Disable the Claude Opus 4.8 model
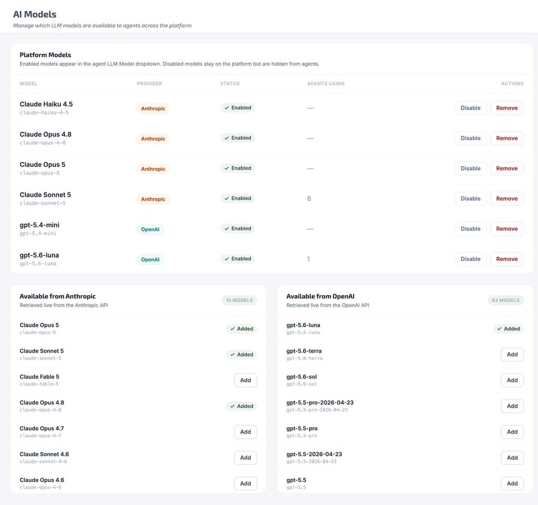This screenshot has width=538, height=505. click(470, 138)
